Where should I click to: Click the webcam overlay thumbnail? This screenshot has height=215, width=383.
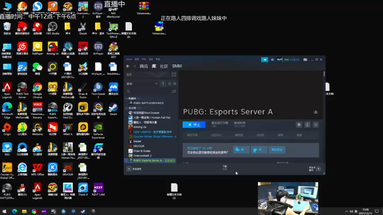tap(288, 198)
